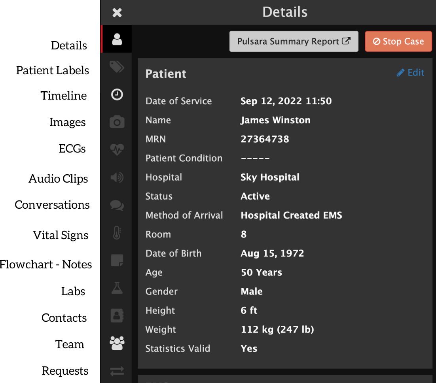Open the Contacts address book icon
The image size is (436, 383).
(117, 315)
